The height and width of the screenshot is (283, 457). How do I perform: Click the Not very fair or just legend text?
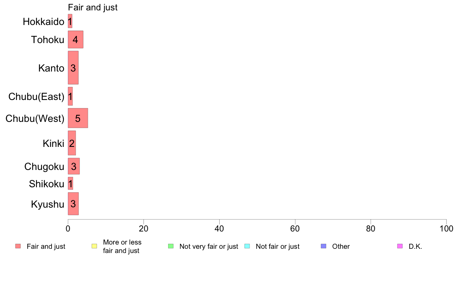pyautogui.click(x=208, y=246)
